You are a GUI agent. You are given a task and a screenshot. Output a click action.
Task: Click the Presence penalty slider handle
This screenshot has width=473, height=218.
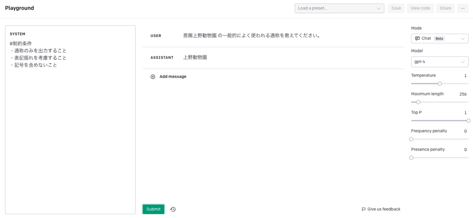click(x=411, y=158)
